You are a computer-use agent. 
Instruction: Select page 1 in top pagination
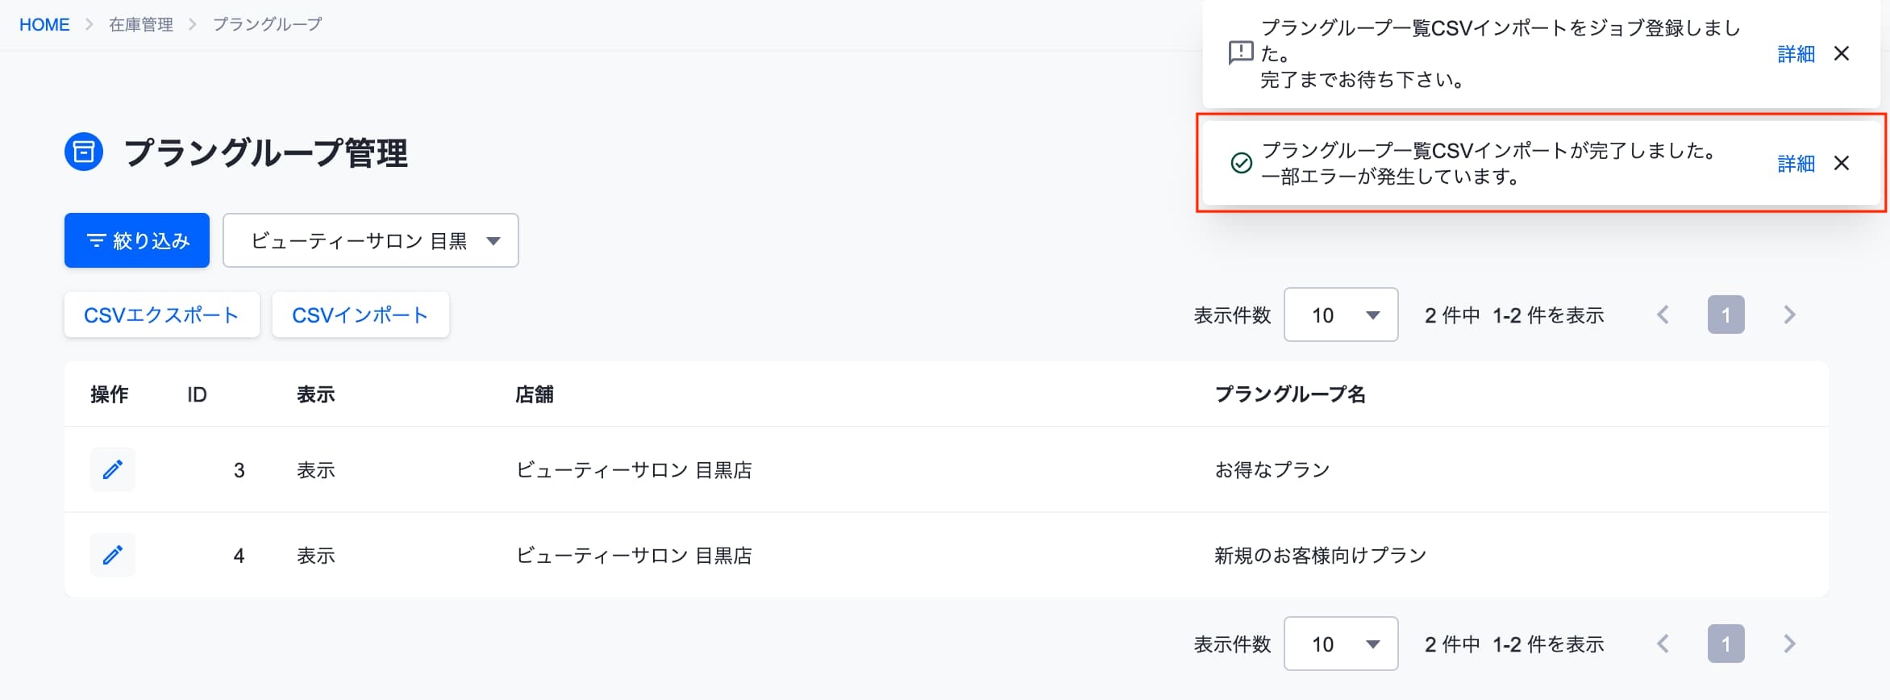coord(1726,315)
